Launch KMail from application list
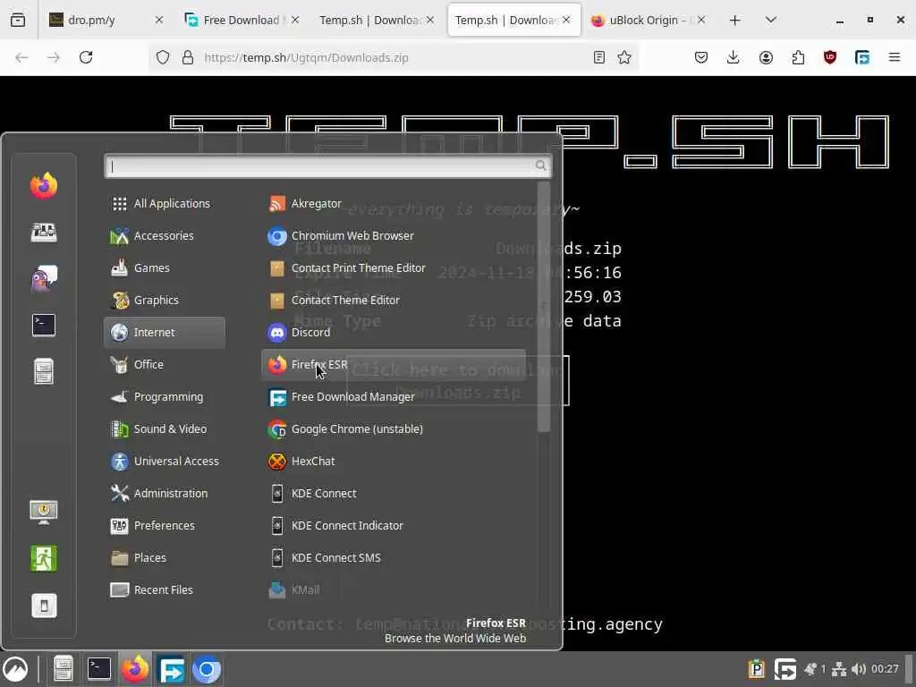916x687 pixels. click(x=394, y=590)
